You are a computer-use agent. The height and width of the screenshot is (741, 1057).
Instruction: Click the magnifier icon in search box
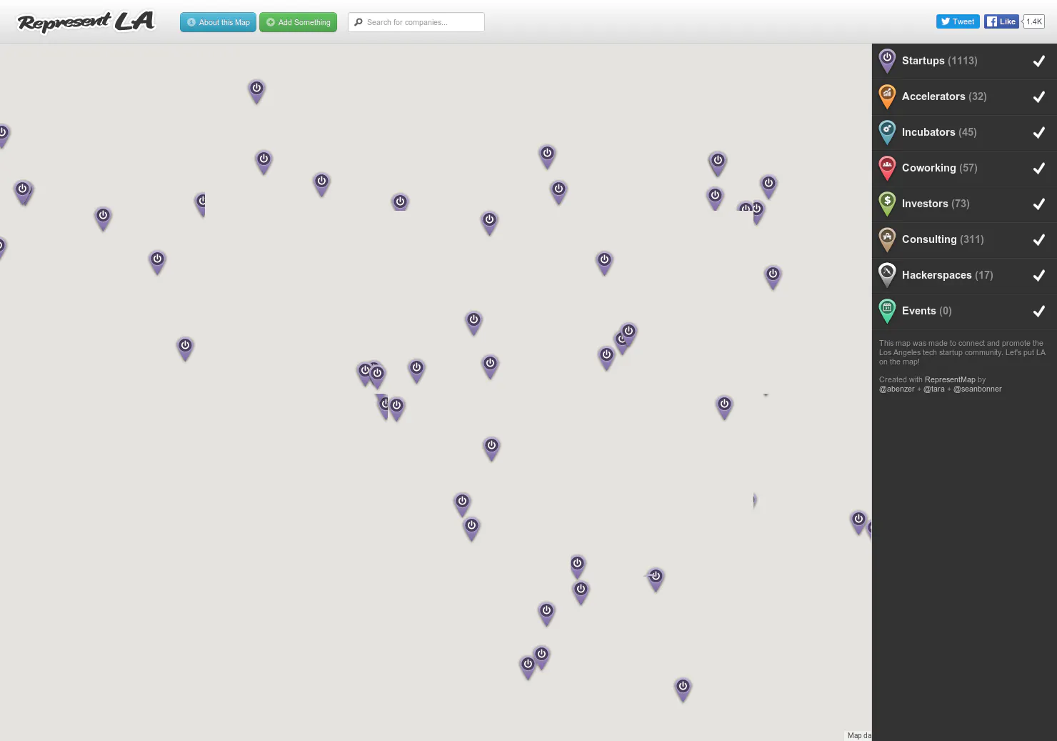359,22
